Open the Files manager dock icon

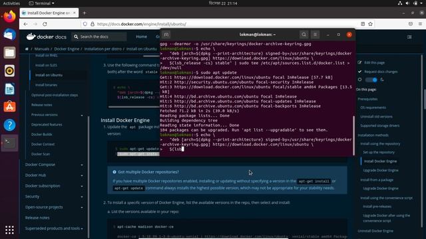coord(9,52)
